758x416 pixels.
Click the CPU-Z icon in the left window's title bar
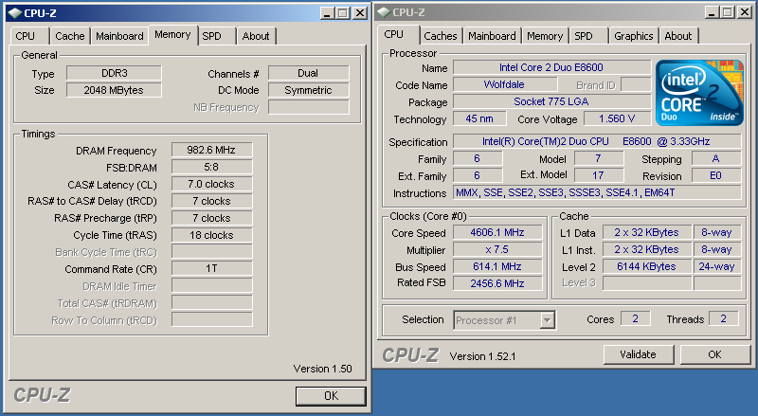coord(15,13)
